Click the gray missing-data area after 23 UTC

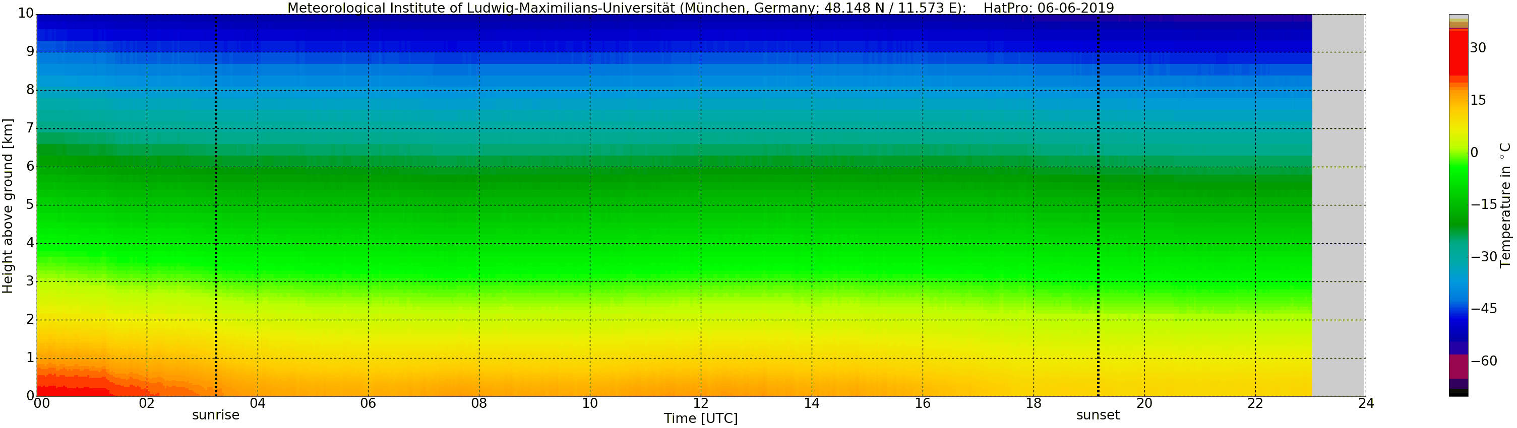coord(1339,206)
